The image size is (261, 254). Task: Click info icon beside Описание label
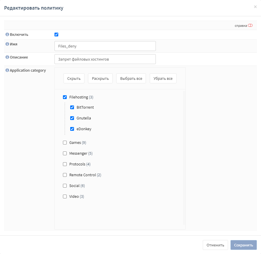pos(7,57)
